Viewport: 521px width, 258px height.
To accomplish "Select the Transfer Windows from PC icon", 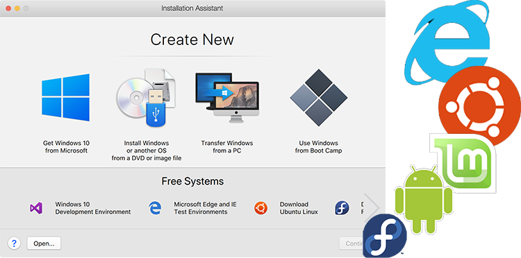I will click(x=227, y=98).
